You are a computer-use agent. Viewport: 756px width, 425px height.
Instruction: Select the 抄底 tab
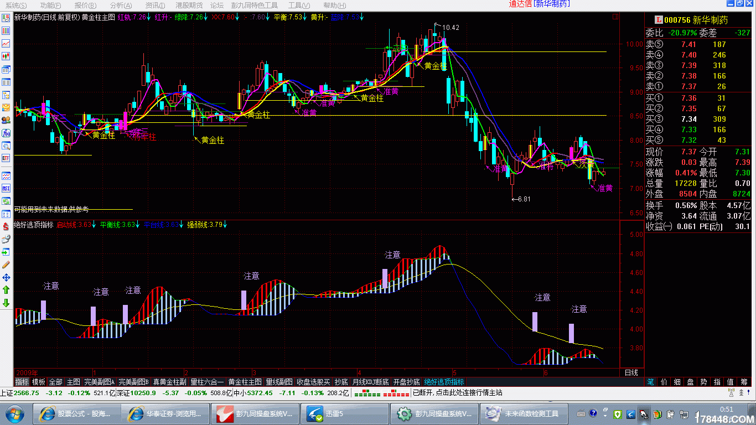pos(341,382)
